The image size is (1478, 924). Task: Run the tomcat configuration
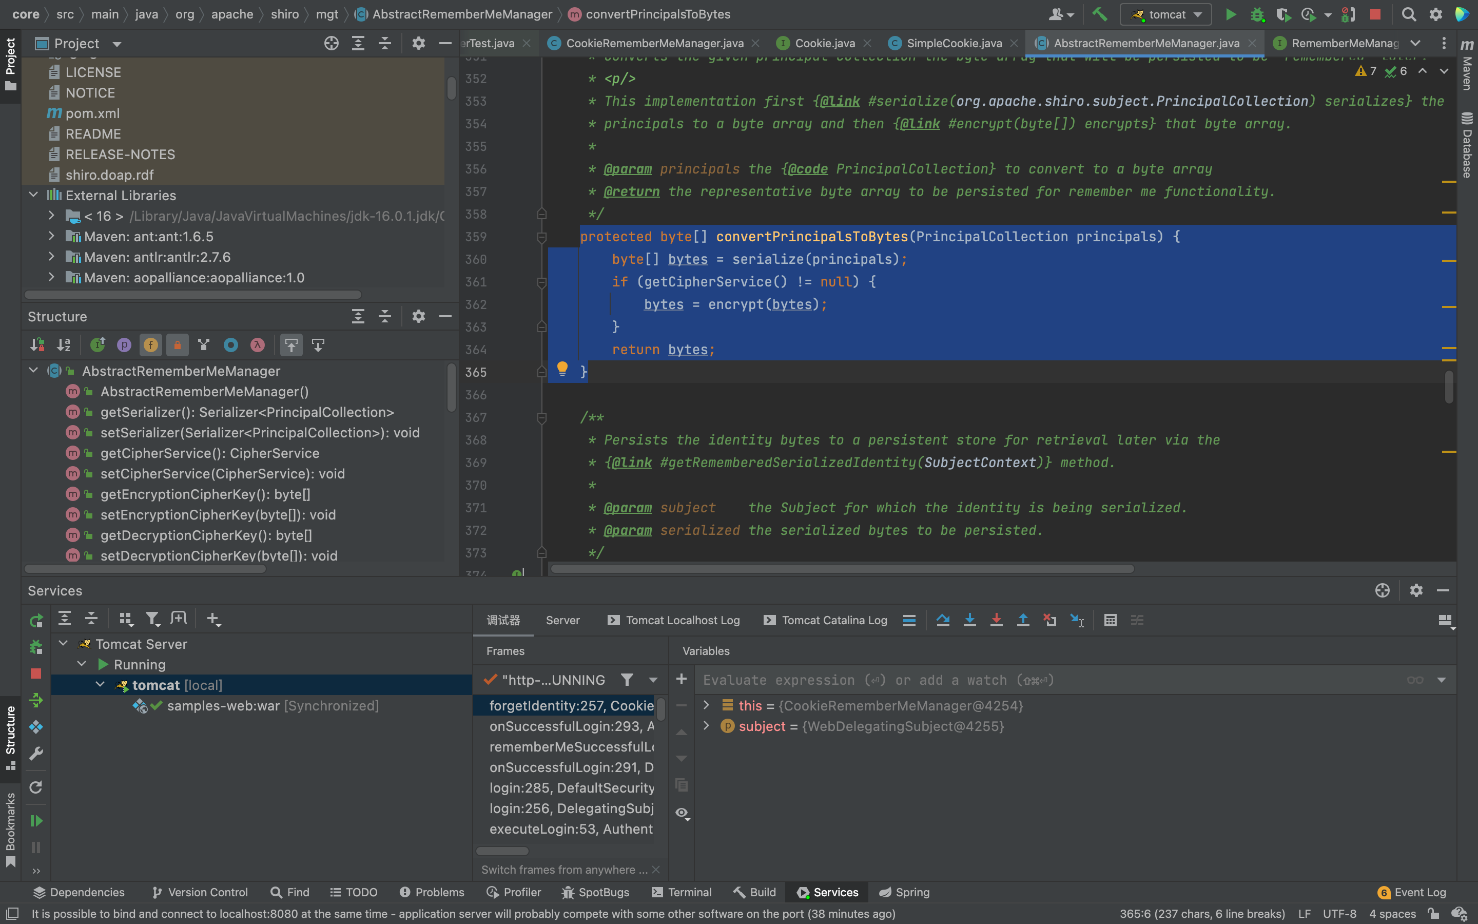coord(1231,14)
